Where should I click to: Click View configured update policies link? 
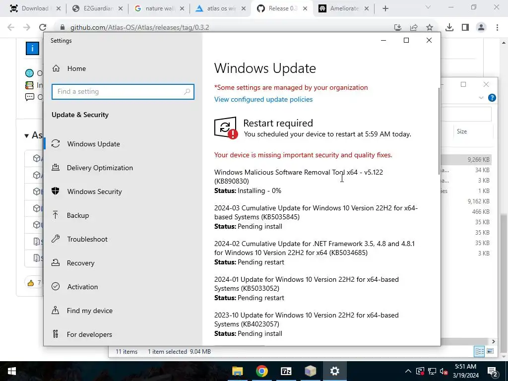[263, 99]
